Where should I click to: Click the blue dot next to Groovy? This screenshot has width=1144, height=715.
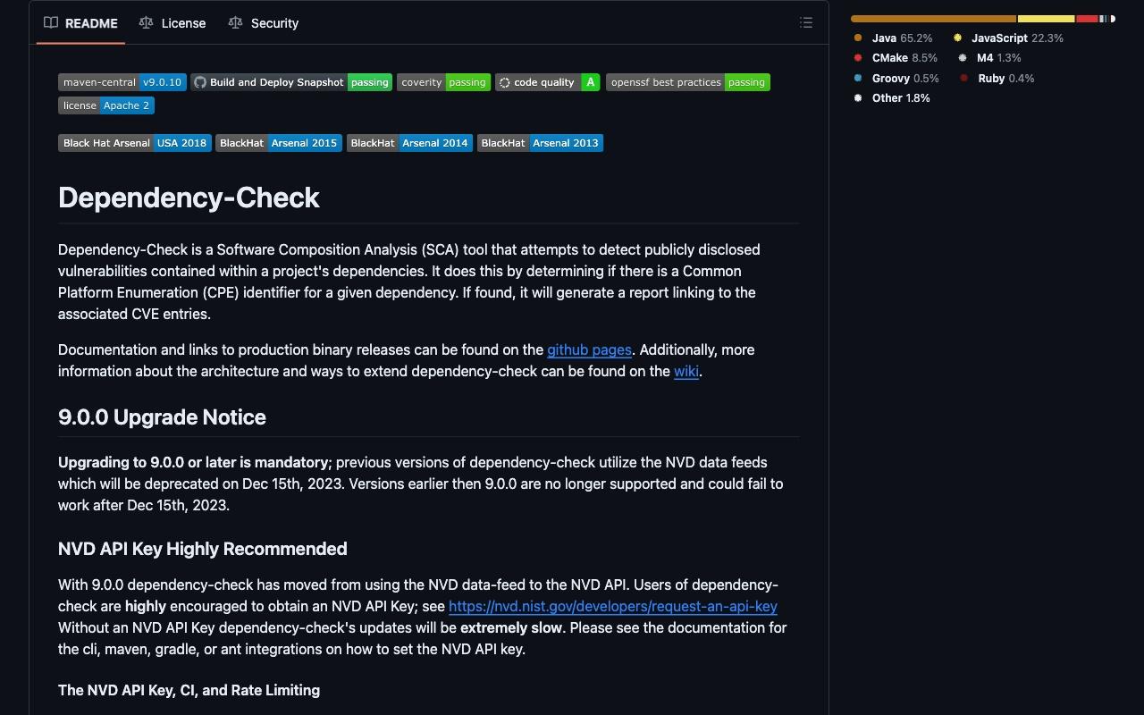(x=858, y=79)
